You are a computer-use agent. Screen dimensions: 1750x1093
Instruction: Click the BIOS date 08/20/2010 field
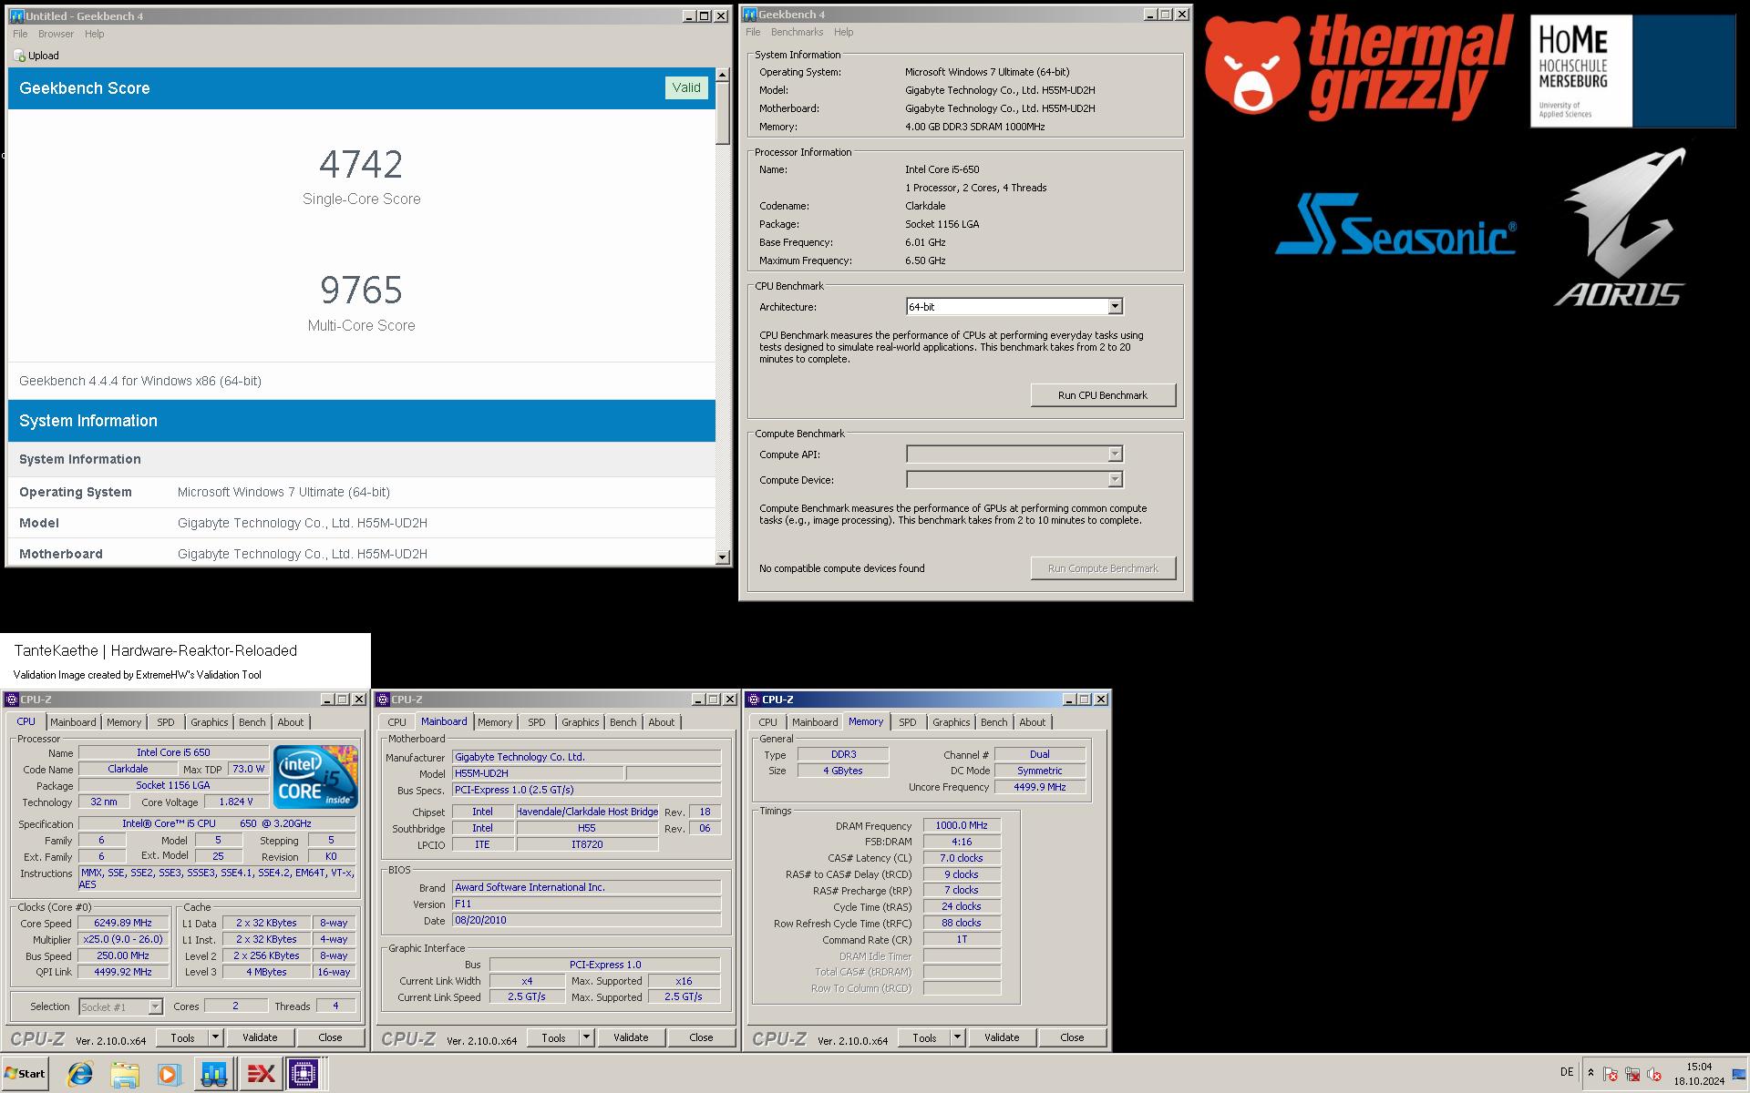(x=586, y=920)
